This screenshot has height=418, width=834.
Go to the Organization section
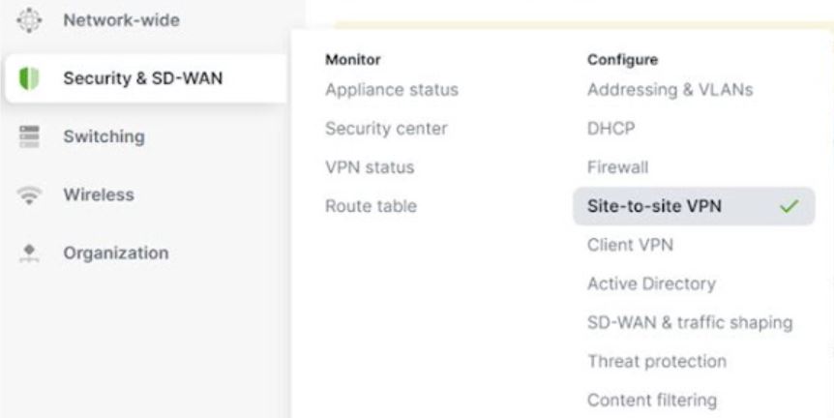pyautogui.click(x=115, y=254)
